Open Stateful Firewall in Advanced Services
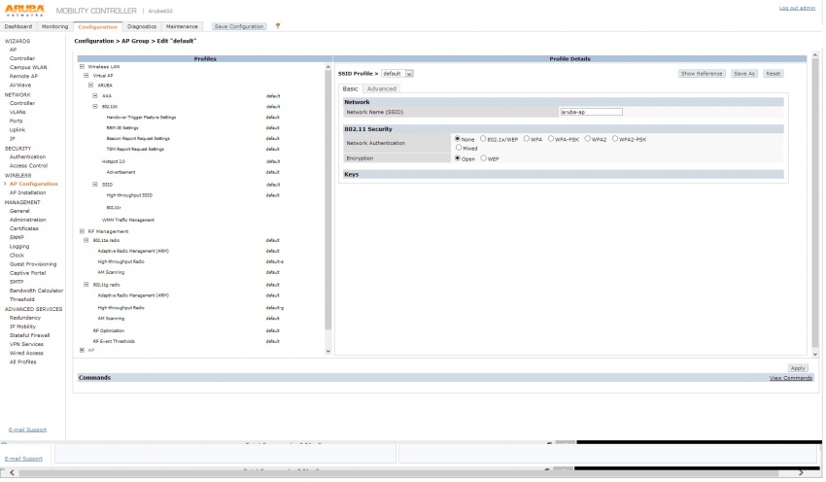Image resolution: width=826 pixels, height=482 pixels. click(x=29, y=335)
